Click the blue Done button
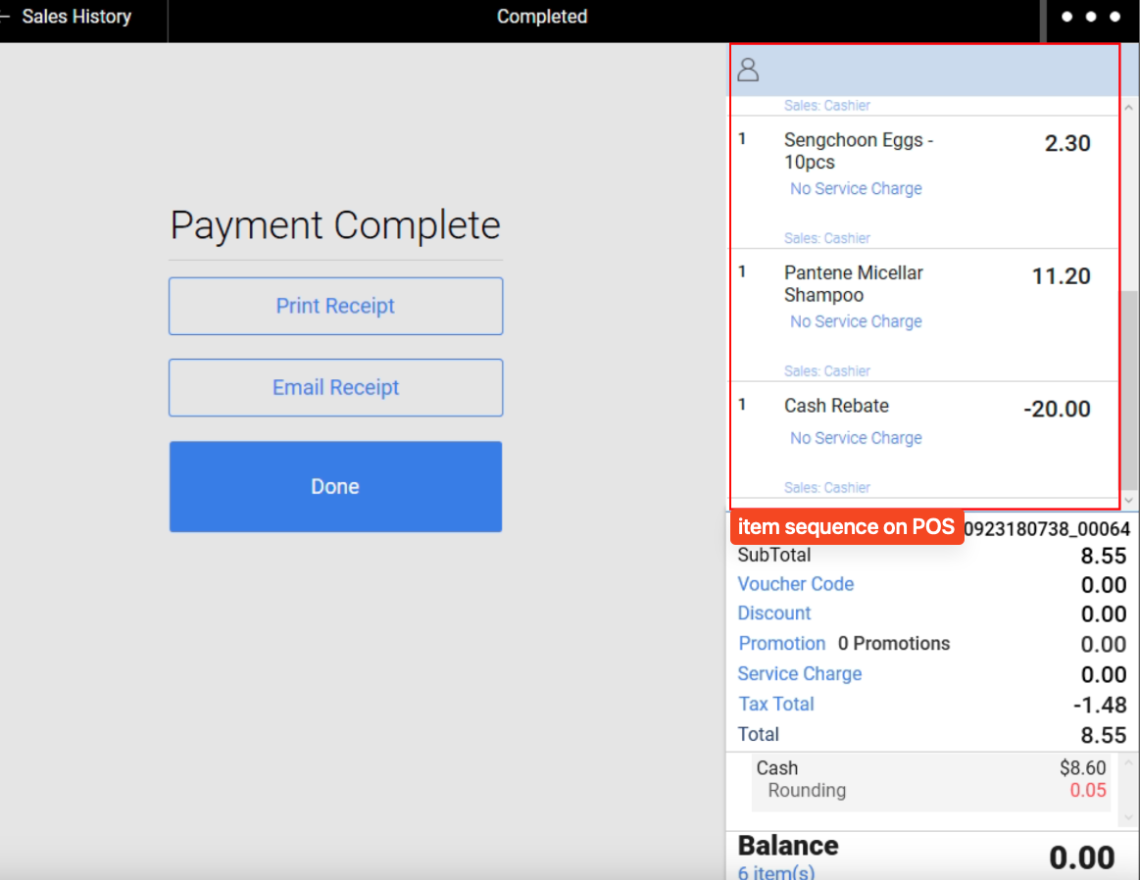Viewport: 1140px width, 880px height. [x=335, y=486]
